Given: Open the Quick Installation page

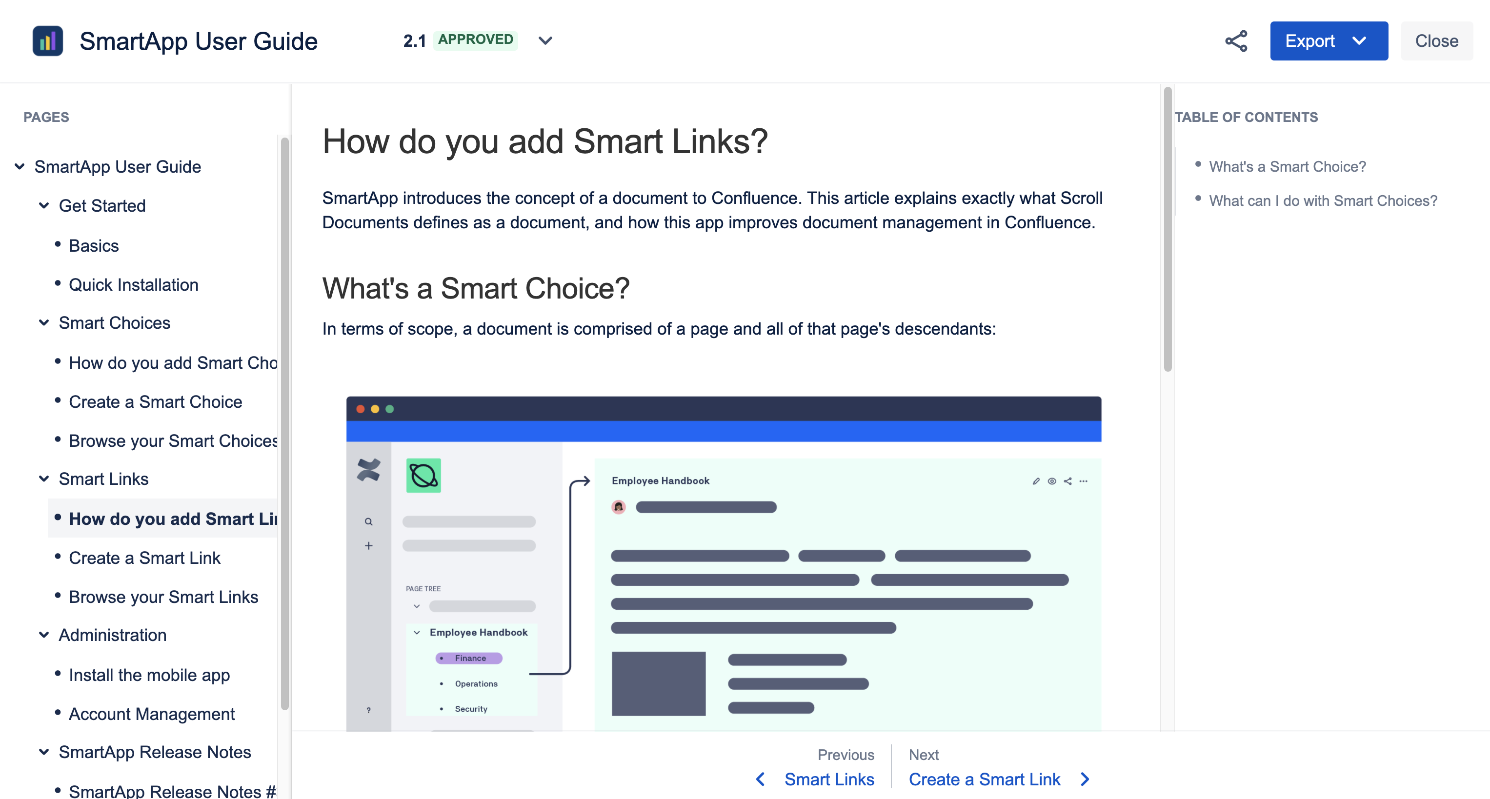Looking at the screenshot, I should [133, 284].
